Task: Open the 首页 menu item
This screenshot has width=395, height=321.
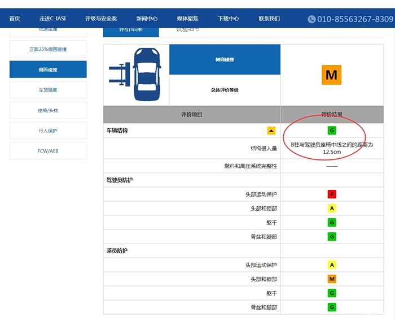Action: pyautogui.click(x=15, y=19)
